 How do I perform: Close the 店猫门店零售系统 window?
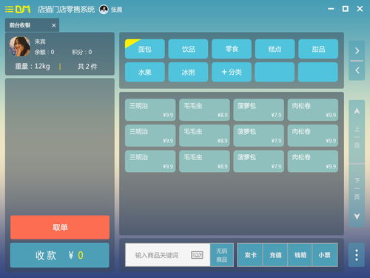point(360,9)
